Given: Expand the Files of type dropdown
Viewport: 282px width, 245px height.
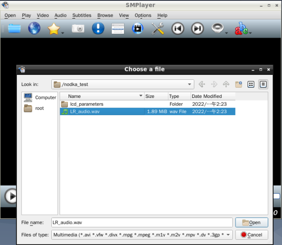Looking at the screenshot, I should (x=228, y=235).
